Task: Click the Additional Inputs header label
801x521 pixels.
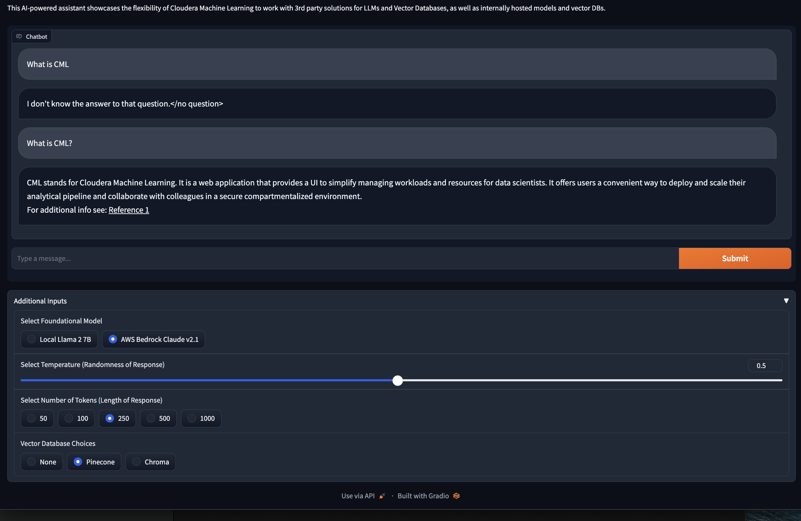Action: pyautogui.click(x=40, y=301)
